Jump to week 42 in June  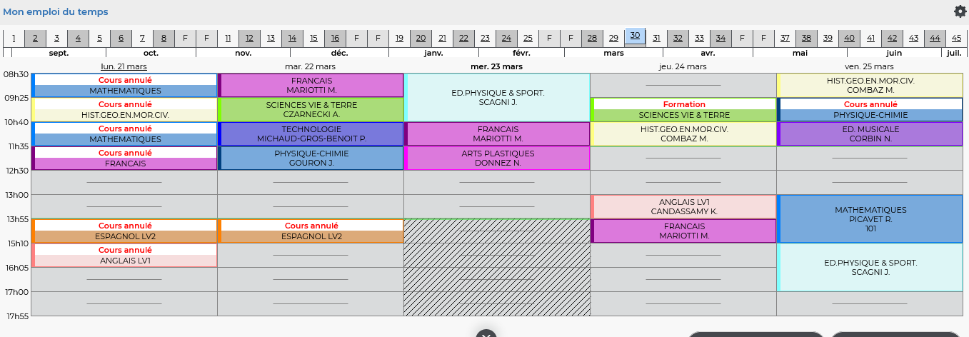click(x=892, y=39)
